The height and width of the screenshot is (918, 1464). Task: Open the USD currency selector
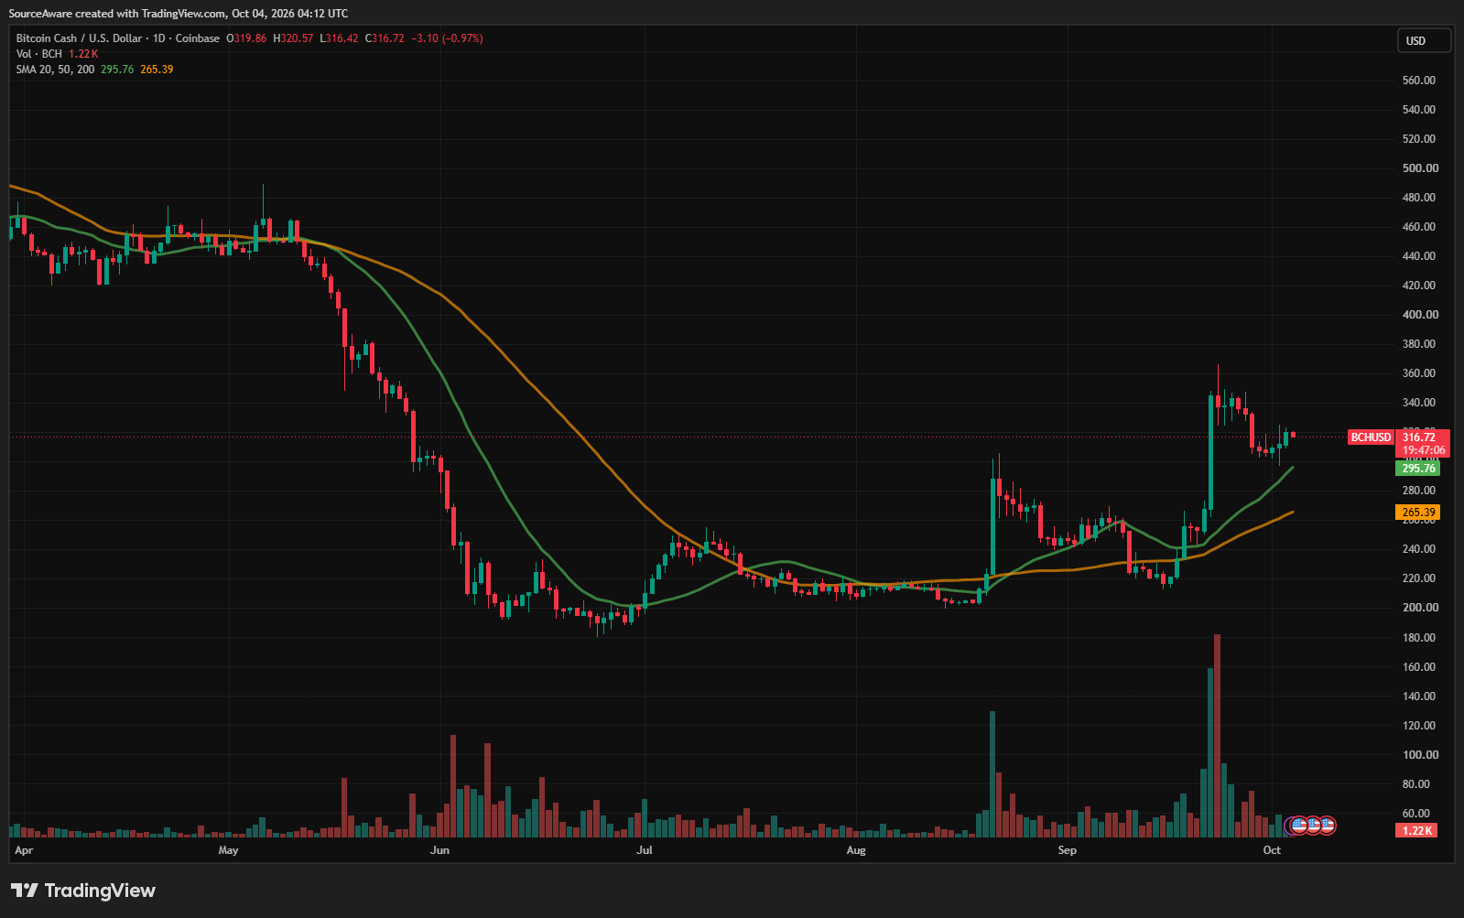(x=1424, y=40)
